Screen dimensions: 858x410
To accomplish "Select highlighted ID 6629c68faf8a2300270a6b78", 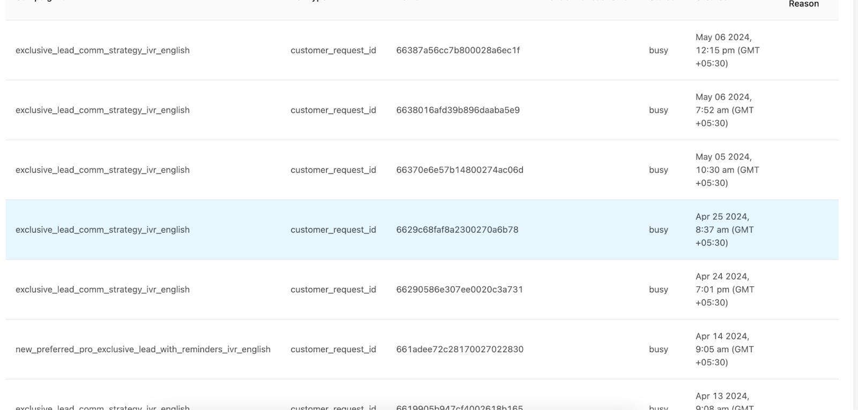I will pyautogui.click(x=457, y=230).
